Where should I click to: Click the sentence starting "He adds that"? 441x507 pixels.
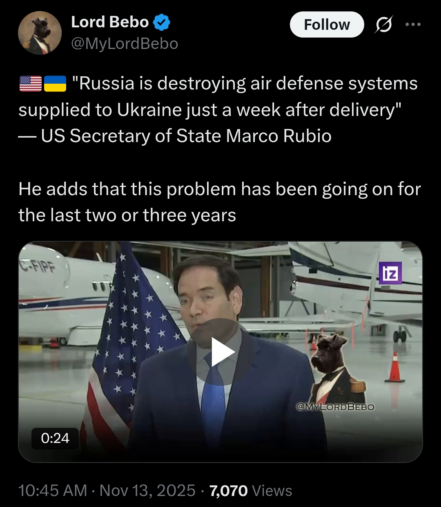220,202
